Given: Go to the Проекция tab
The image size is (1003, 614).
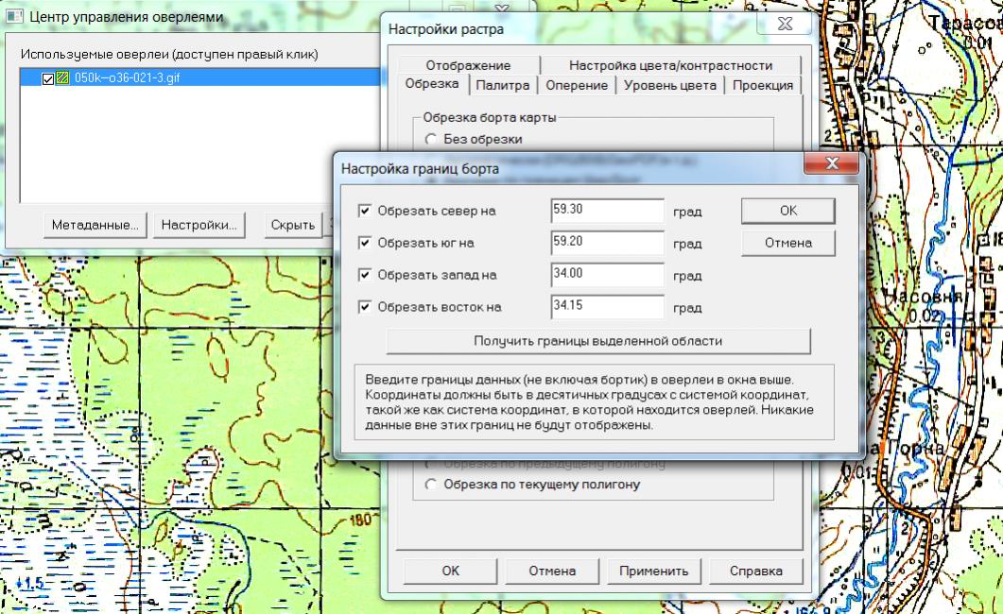Looking at the screenshot, I should (x=762, y=85).
